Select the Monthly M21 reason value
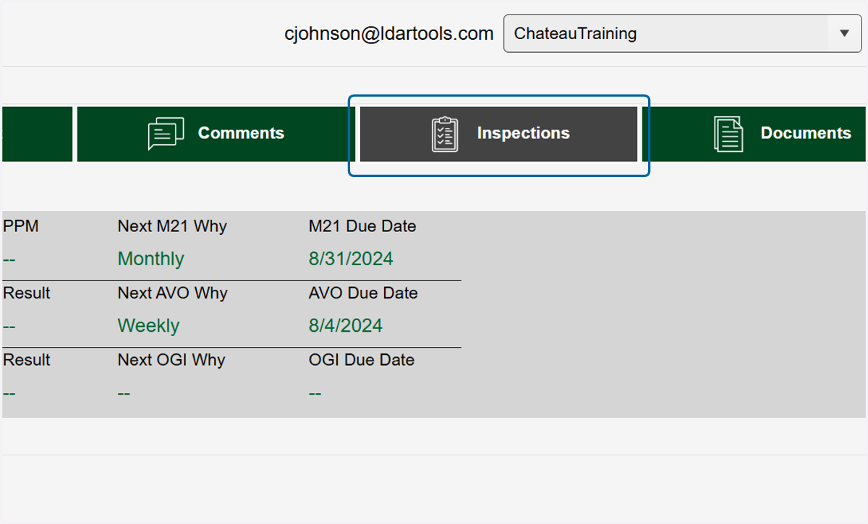The image size is (868, 524). [151, 259]
